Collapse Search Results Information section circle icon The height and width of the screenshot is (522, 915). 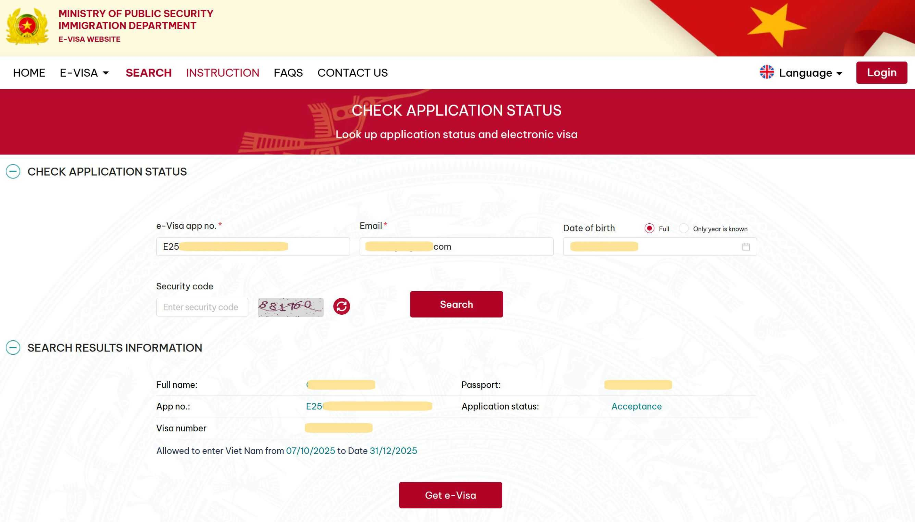pyautogui.click(x=13, y=348)
